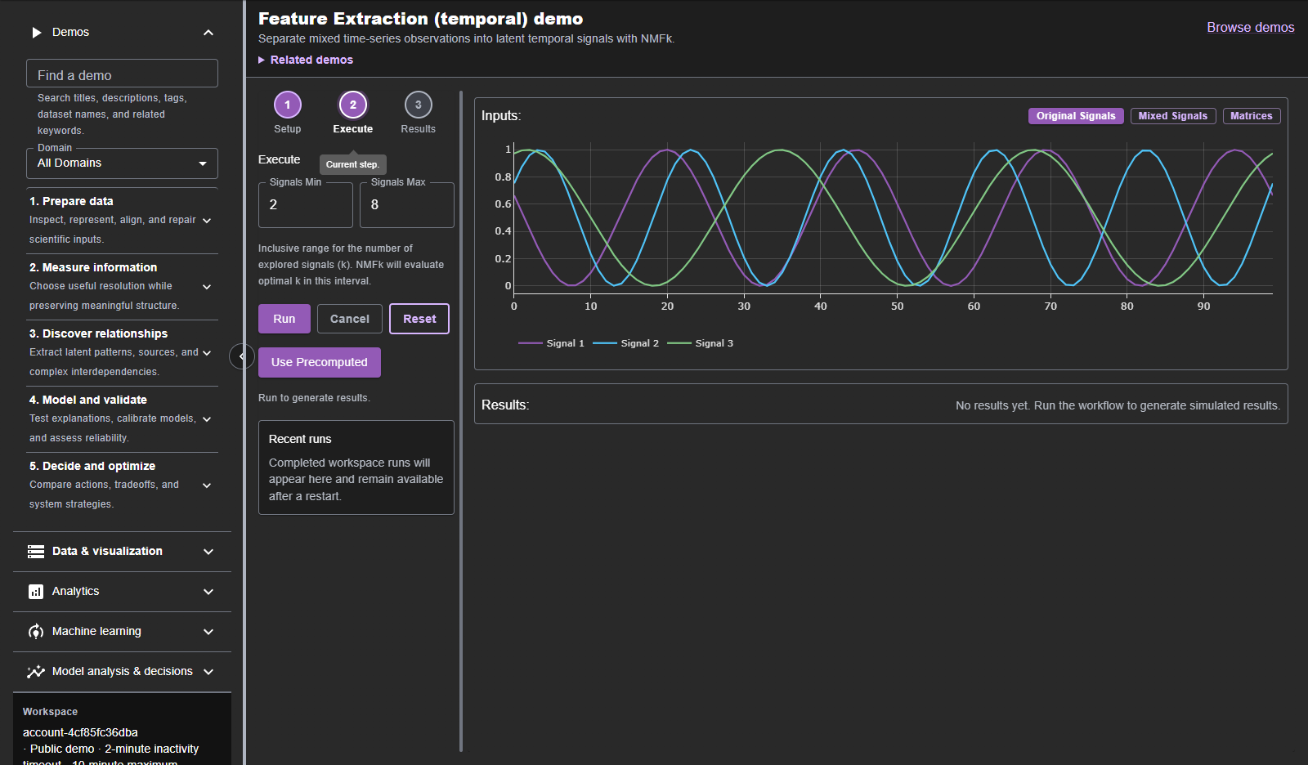Expand Model analysis & decisions chevron
This screenshot has height=765, width=1308.
click(x=208, y=672)
